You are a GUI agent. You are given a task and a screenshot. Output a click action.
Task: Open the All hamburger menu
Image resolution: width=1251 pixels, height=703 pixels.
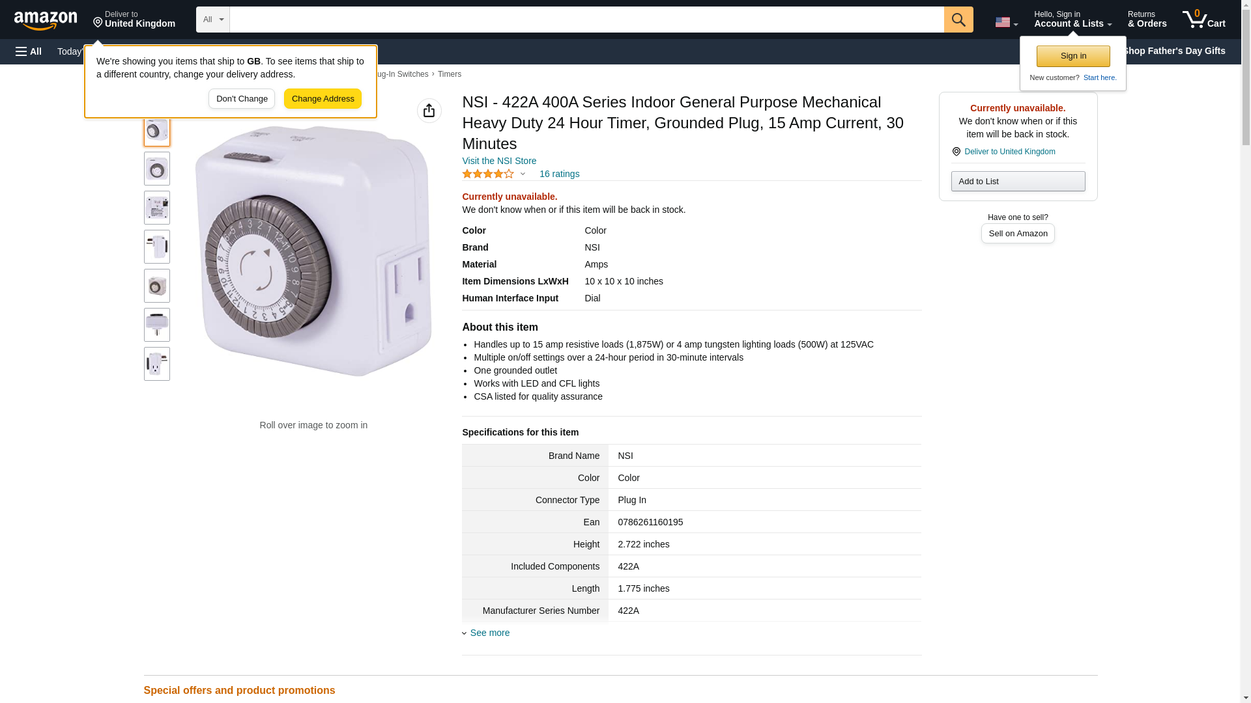tap(29, 51)
